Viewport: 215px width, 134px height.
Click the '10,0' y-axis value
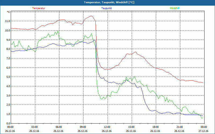[x=8, y=31]
